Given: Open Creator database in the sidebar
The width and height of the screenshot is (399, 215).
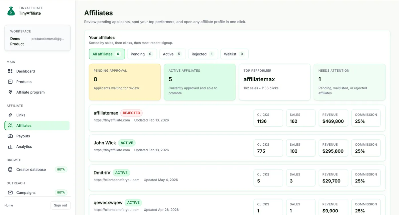Looking at the screenshot, I should (x=37, y=170).
